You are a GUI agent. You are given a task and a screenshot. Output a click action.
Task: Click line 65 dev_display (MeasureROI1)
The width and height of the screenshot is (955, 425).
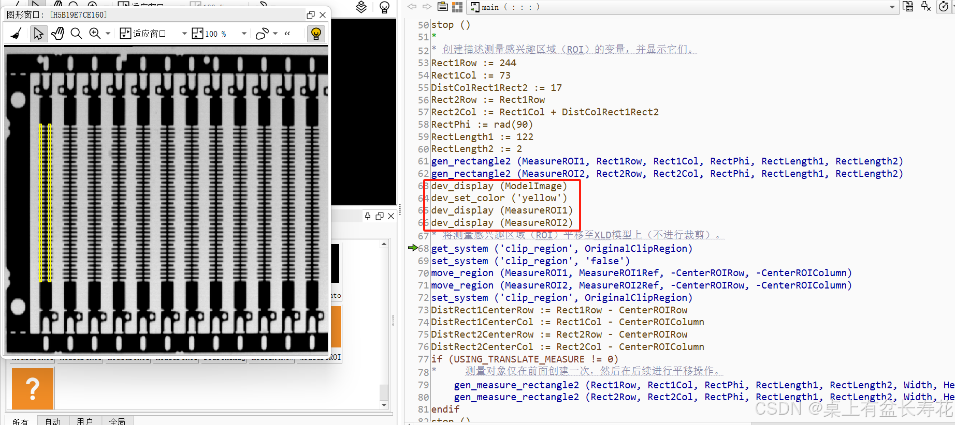tap(502, 210)
